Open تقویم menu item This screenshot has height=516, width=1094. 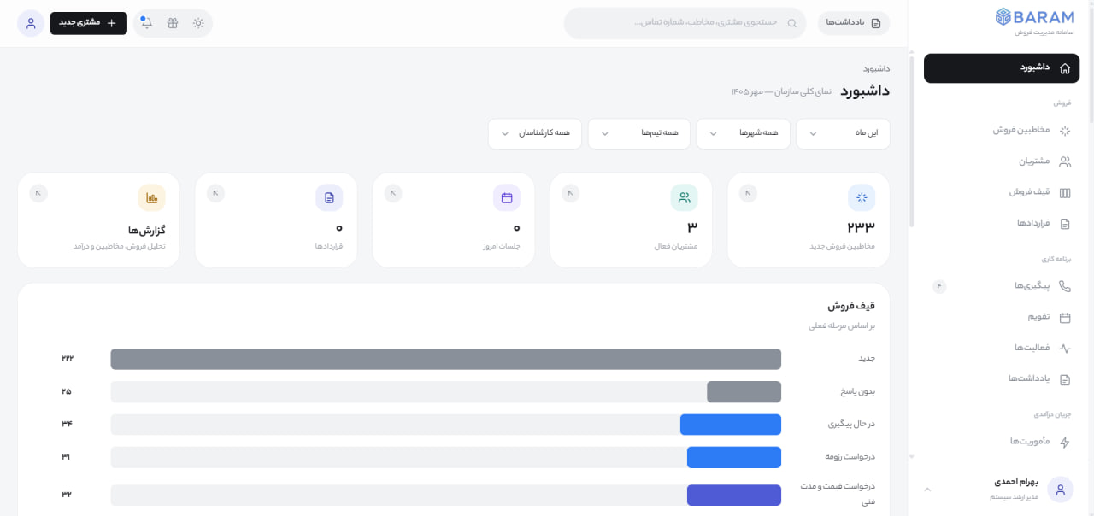coord(1002,318)
